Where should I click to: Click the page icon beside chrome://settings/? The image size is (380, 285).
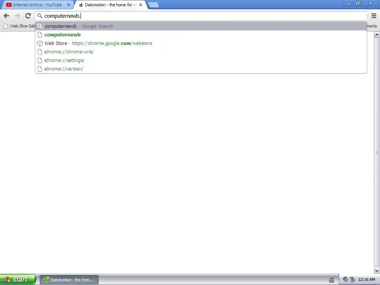click(40, 60)
